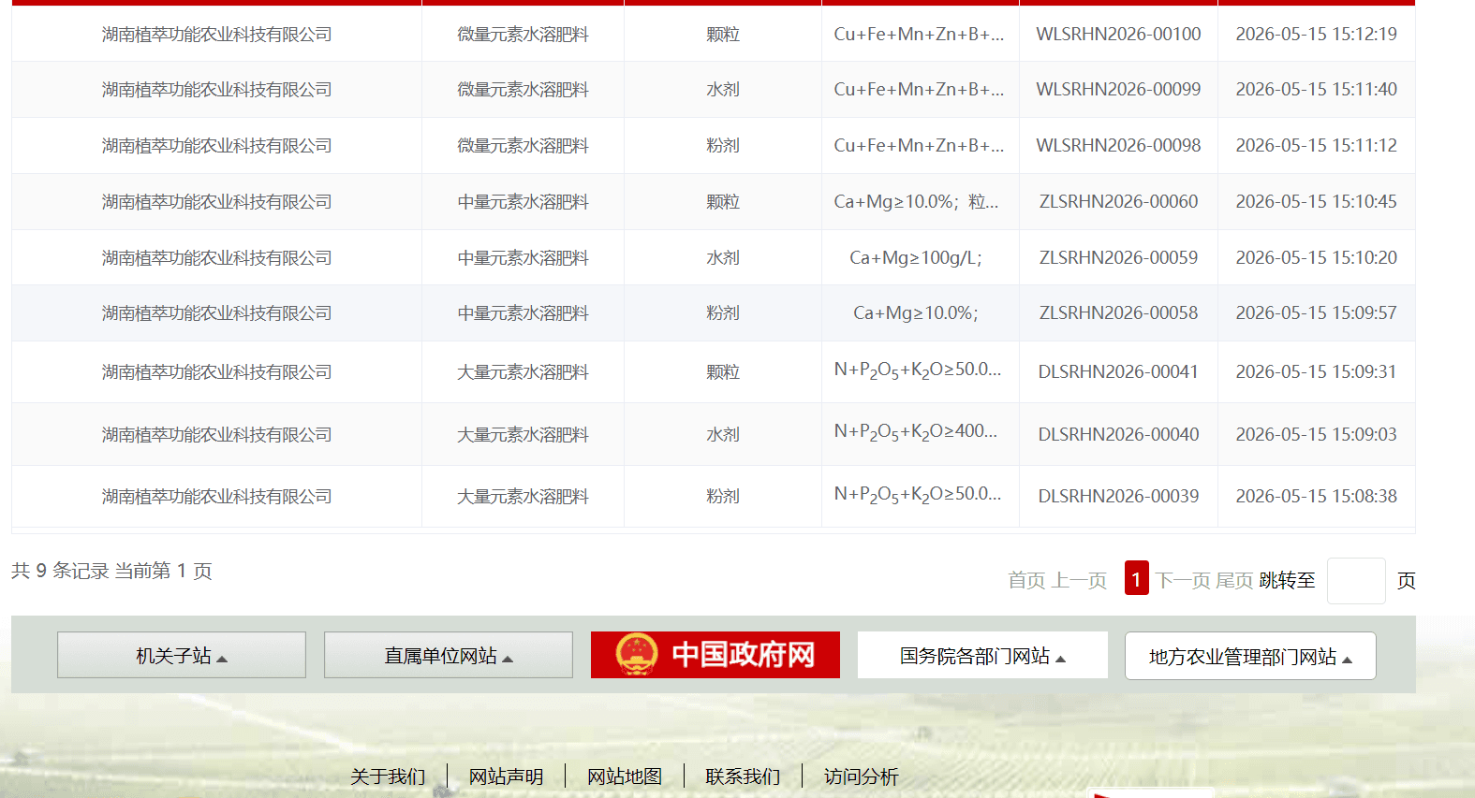Click the 中国政府网 national emblem banner

pos(715,655)
